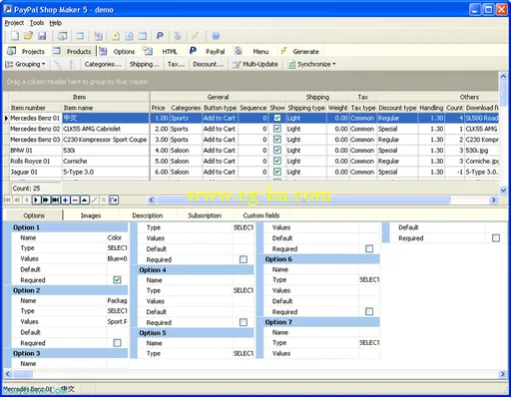The height and width of the screenshot is (397, 511).
Task: Toggle Show checkbox for Rolls Royce 01
Action: tap(277, 161)
